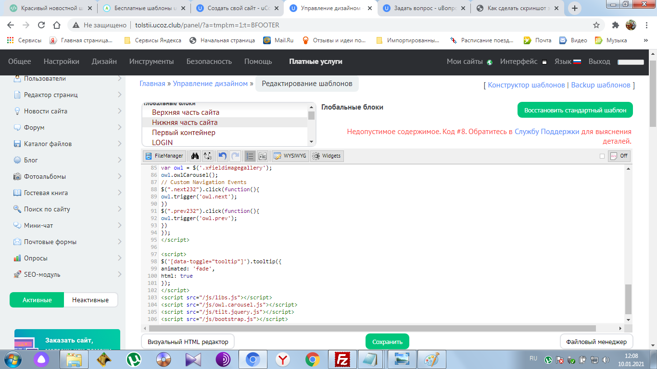This screenshot has height=369, width=657.
Task: Click the find-and-replace icon
Action: tap(208, 156)
